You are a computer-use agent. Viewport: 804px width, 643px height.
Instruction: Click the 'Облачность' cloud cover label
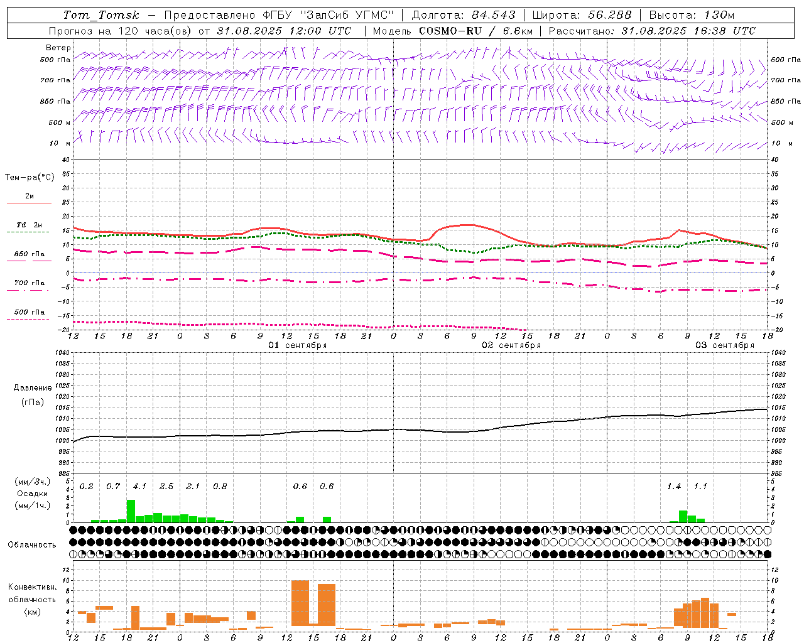tap(32, 544)
